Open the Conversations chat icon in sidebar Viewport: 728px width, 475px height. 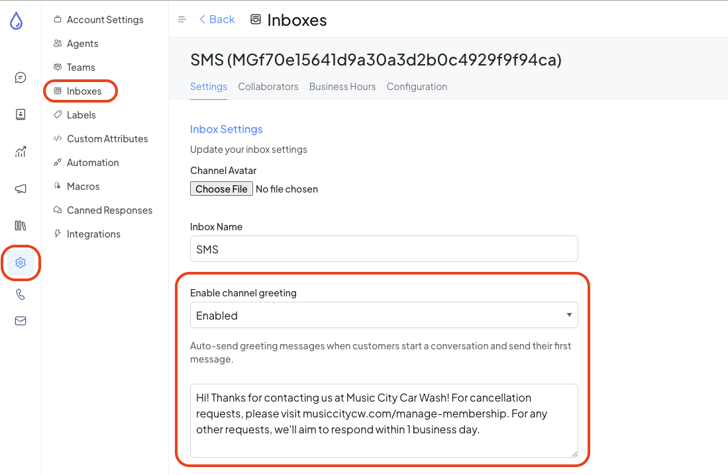[21, 77]
